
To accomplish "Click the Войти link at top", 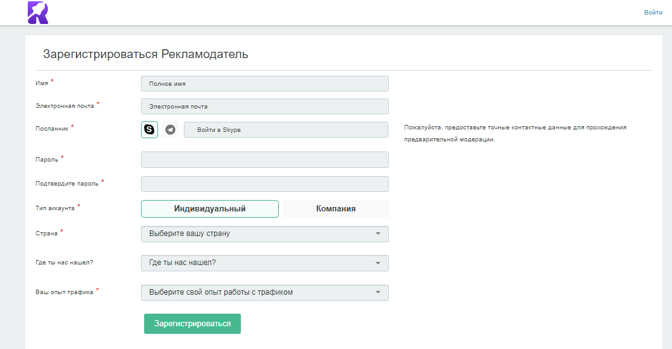I will point(653,13).
